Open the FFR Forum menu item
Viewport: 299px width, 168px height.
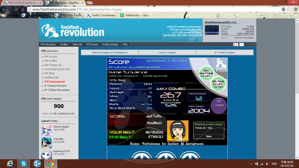coord(92,44)
